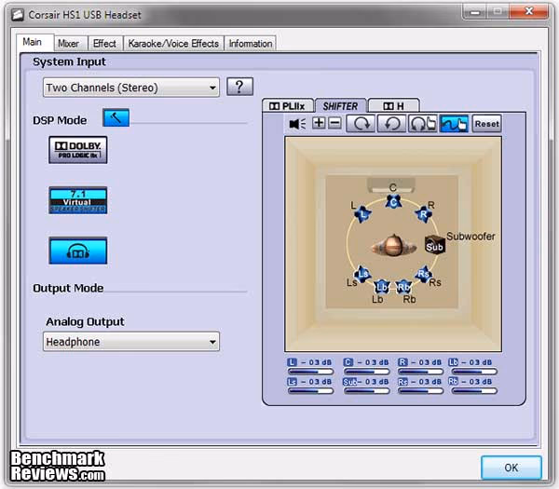Switch to the Effect tab

[x=104, y=44]
